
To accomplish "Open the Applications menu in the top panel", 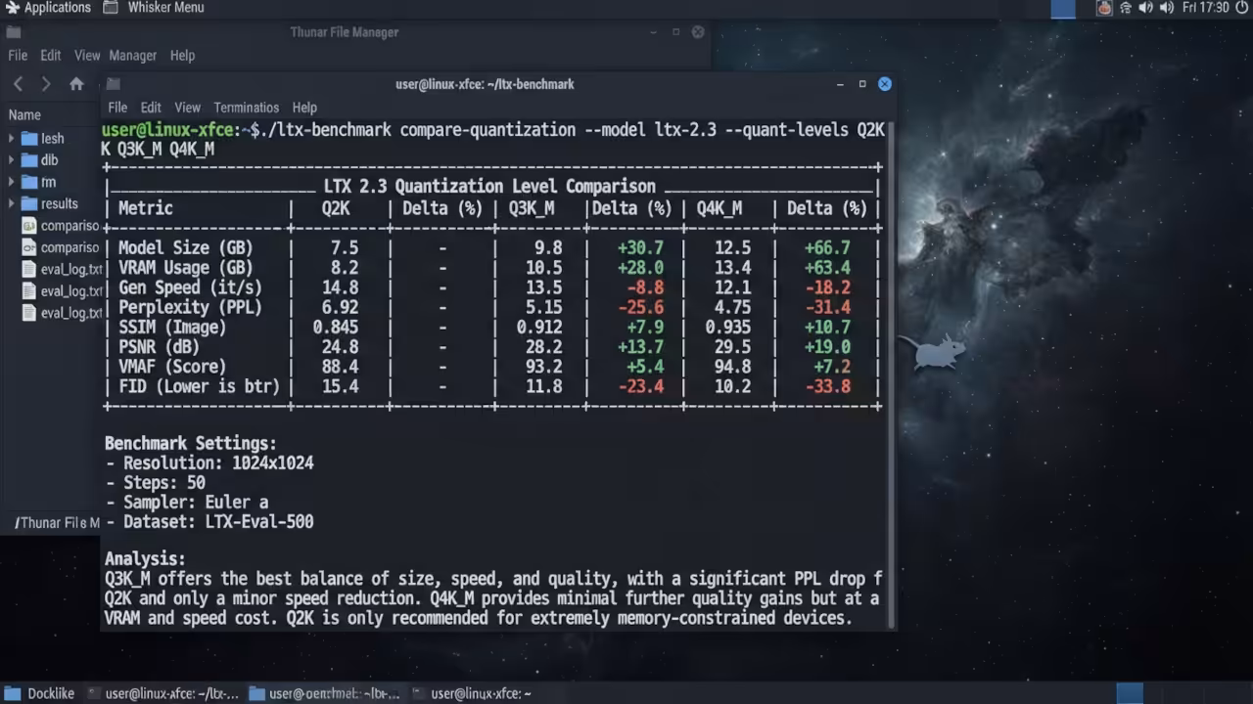I will pos(47,8).
